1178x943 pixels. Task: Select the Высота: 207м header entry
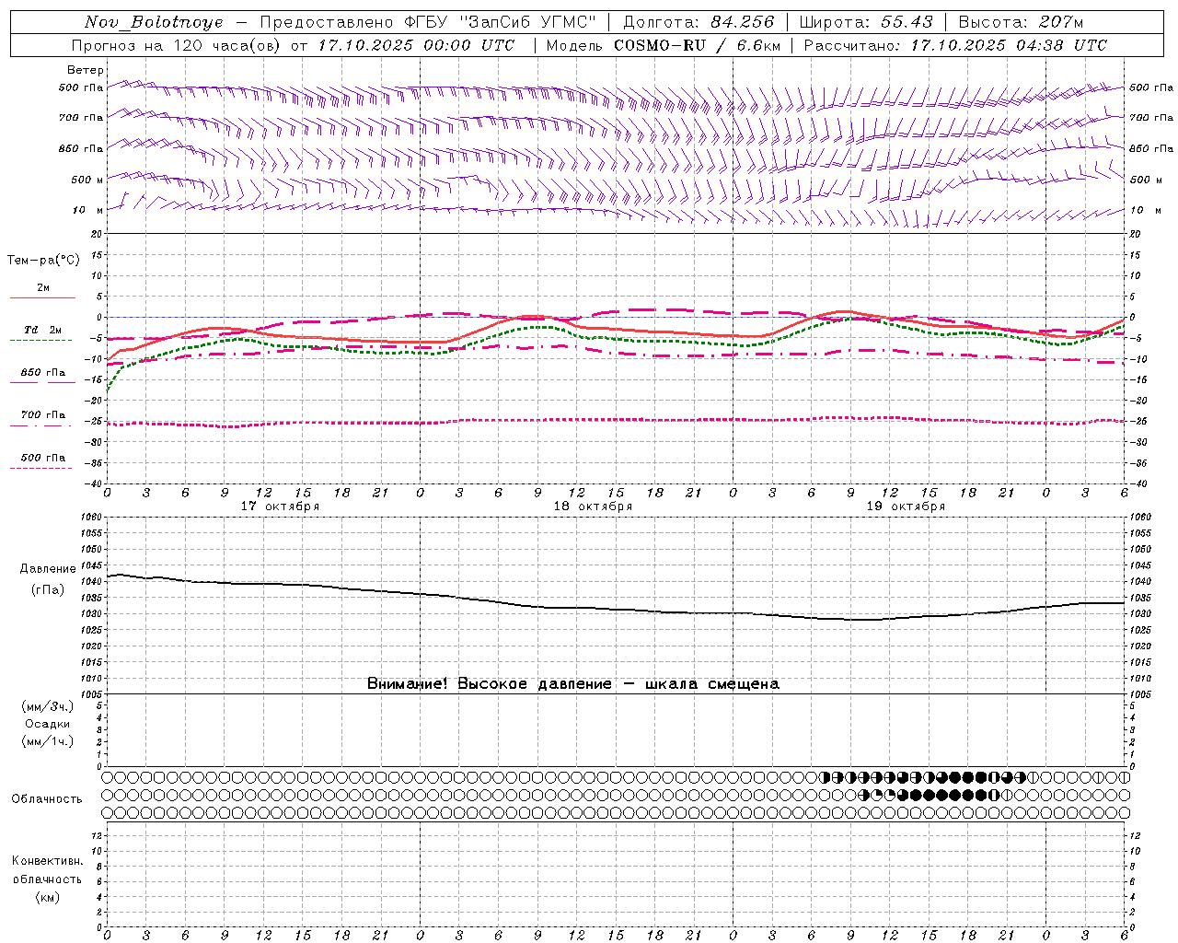(1021, 22)
